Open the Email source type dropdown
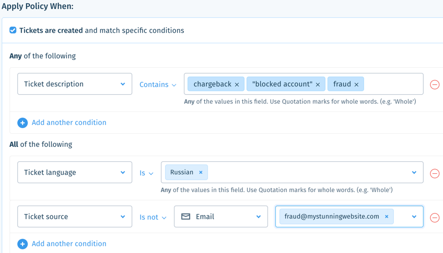 221,217
